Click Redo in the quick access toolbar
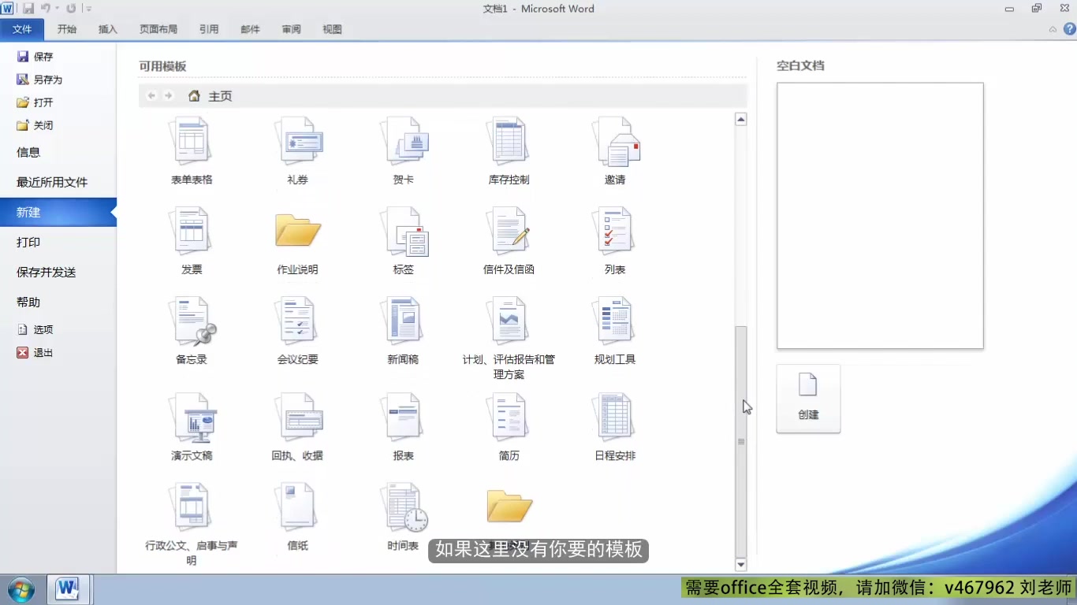The width and height of the screenshot is (1077, 605). tap(71, 8)
